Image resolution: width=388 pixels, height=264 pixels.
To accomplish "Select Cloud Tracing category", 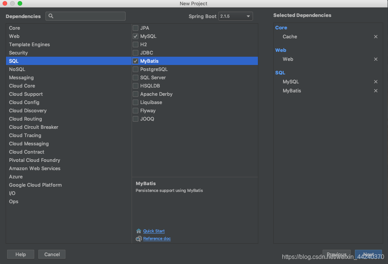I will tap(69, 136).
